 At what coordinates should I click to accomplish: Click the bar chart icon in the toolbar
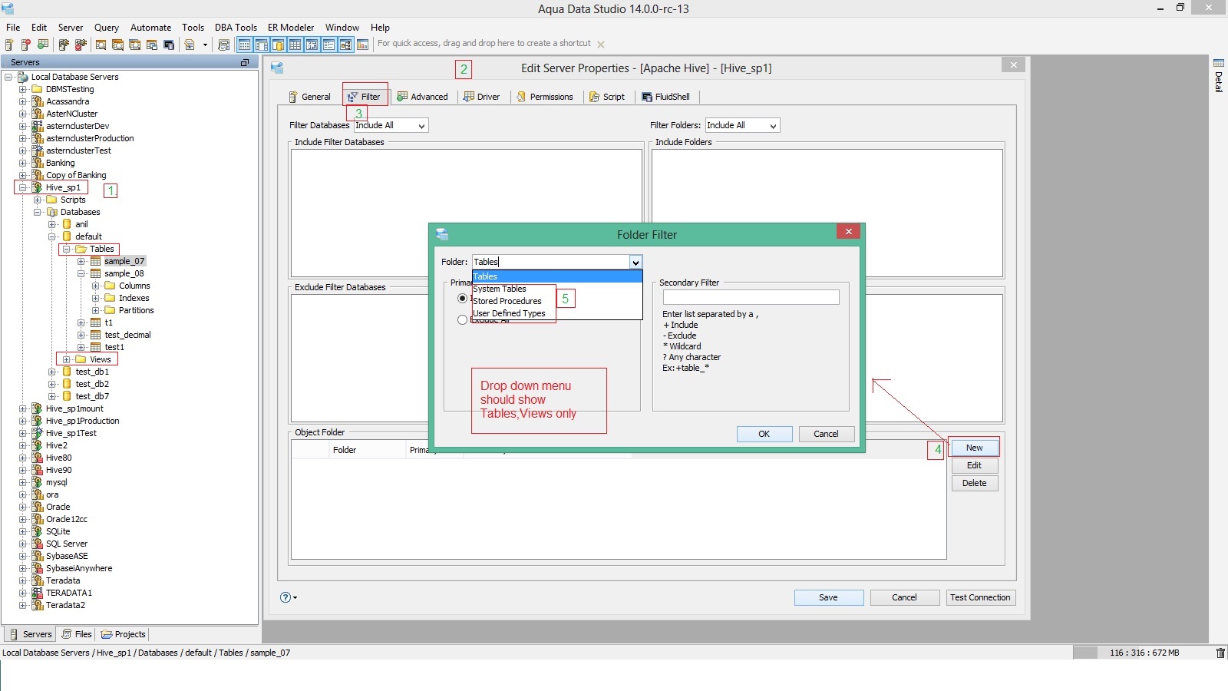pos(362,45)
